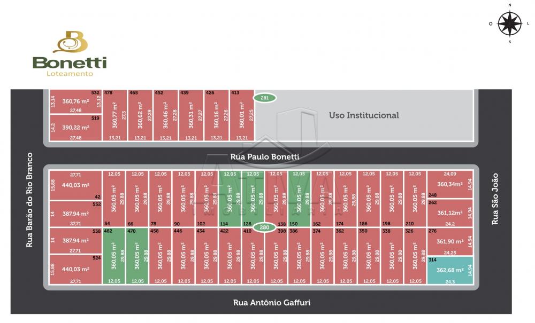Select lot 519 with 390,22 m²
Image resolution: width=535 pixels, height=323 pixels.
click(75, 128)
